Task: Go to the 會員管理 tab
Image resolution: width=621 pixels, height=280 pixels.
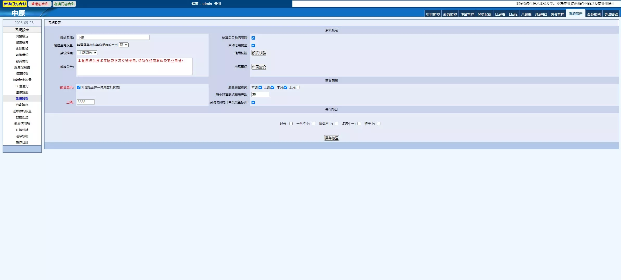Action: (557, 14)
